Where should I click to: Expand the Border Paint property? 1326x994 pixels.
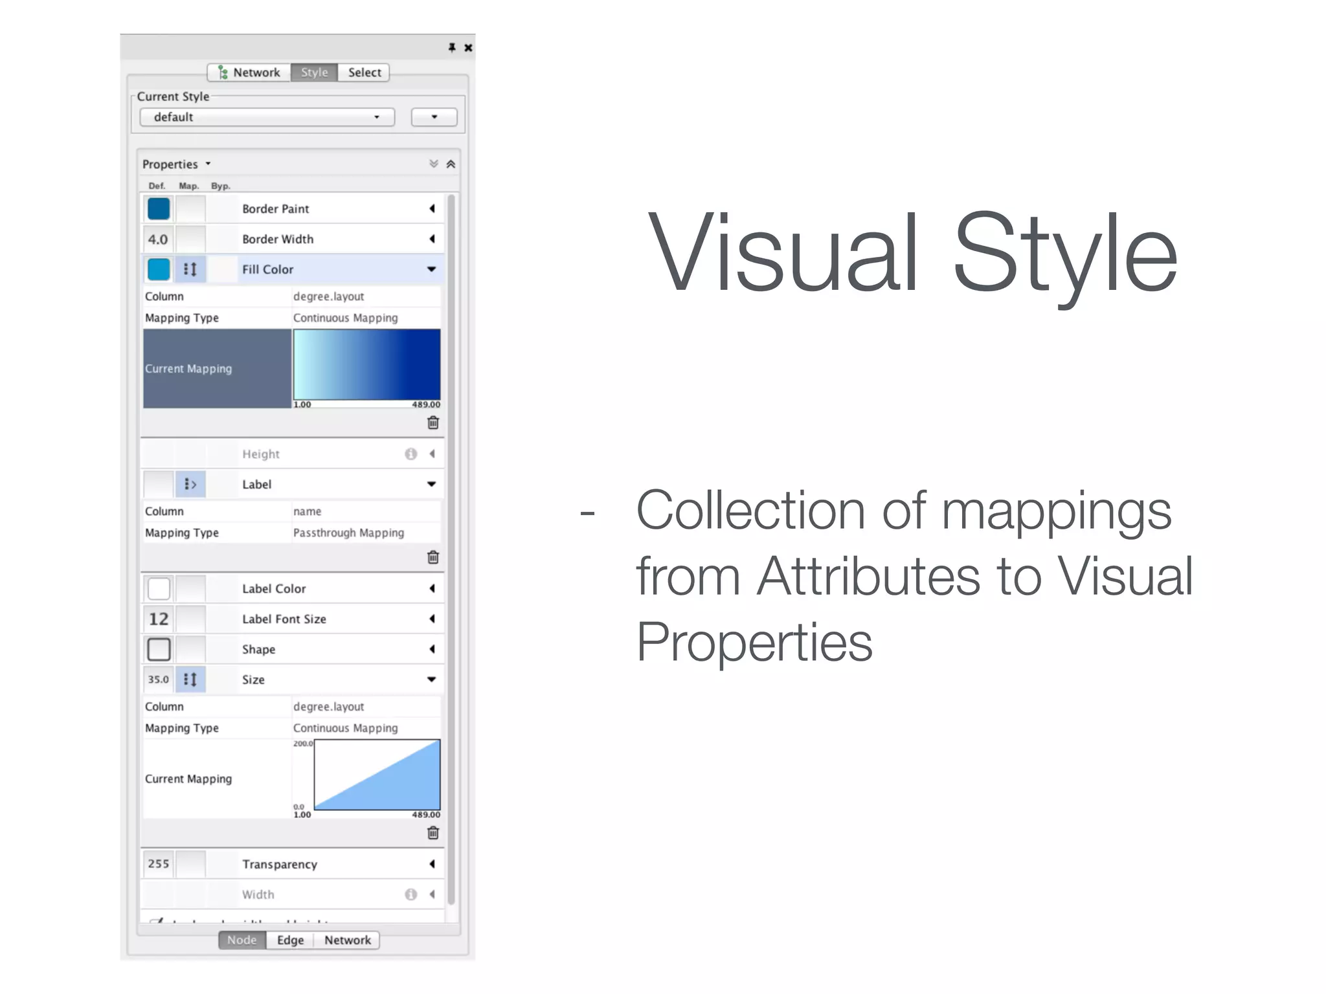tap(432, 208)
